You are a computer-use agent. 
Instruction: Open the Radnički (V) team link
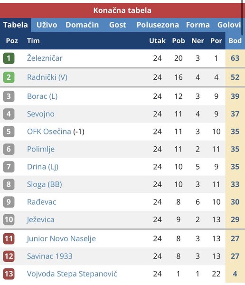47,77
